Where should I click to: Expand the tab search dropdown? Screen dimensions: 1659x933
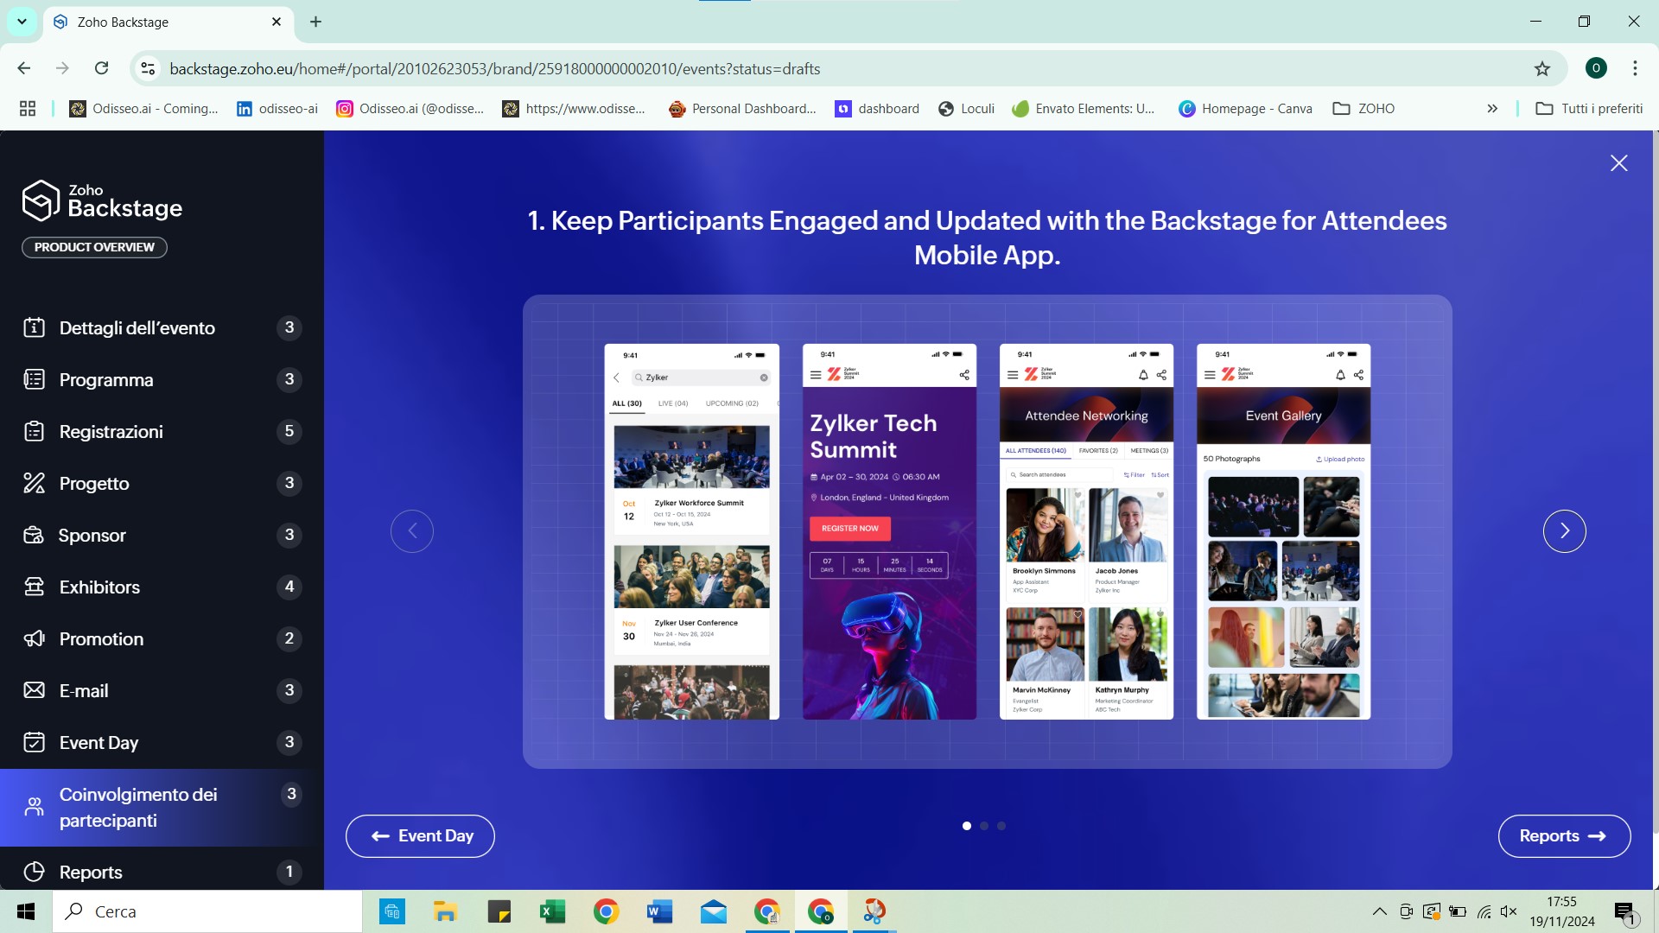coord(22,22)
